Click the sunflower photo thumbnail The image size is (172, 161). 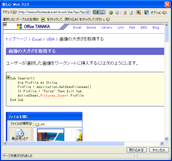tap(77, 135)
